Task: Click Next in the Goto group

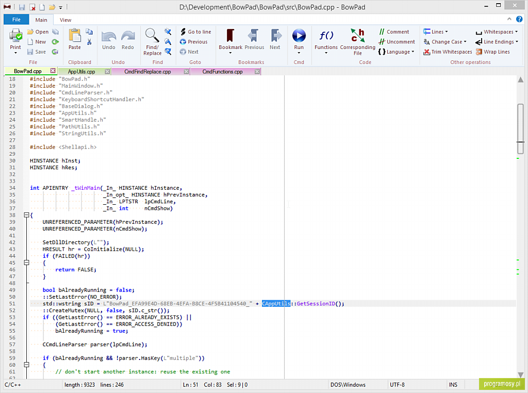Action: point(189,52)
